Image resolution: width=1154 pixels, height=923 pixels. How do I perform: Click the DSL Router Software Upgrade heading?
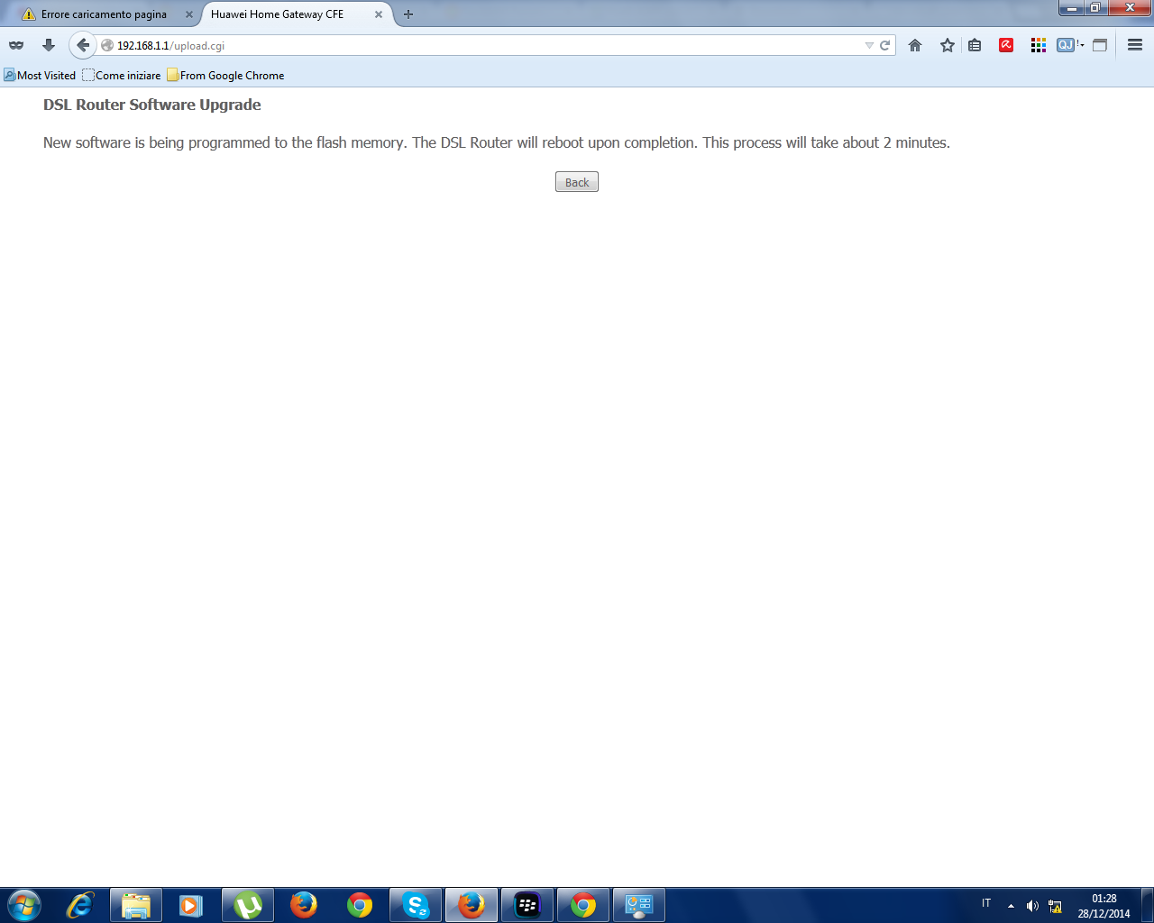tap(152, 105)
